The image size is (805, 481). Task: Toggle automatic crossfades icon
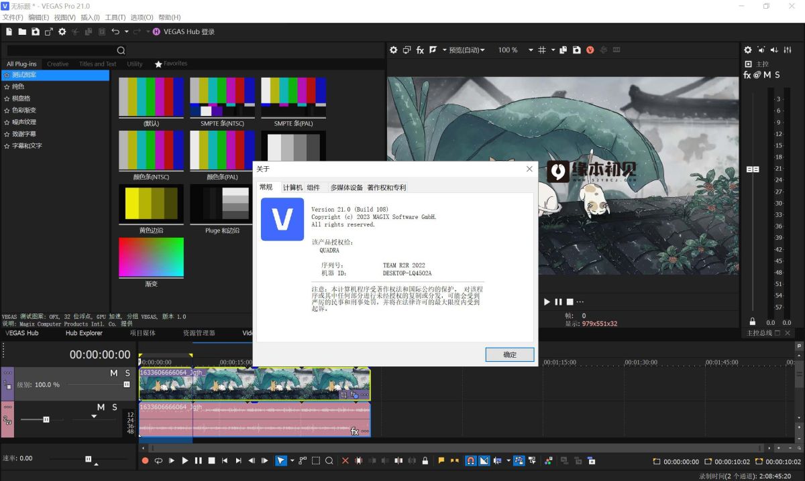click(x=484, y=461)
